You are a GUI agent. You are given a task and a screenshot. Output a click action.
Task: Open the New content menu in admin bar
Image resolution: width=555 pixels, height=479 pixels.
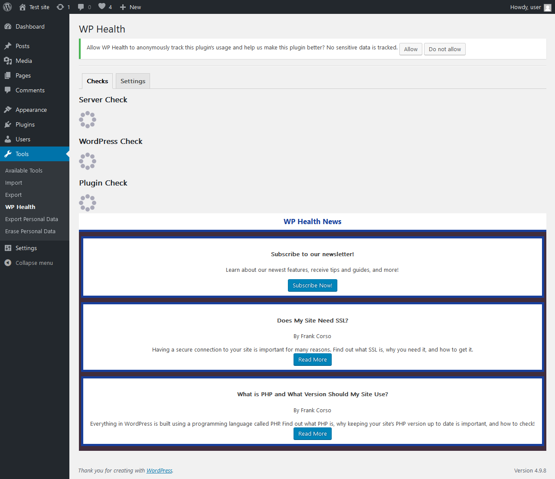coord(130,7)
